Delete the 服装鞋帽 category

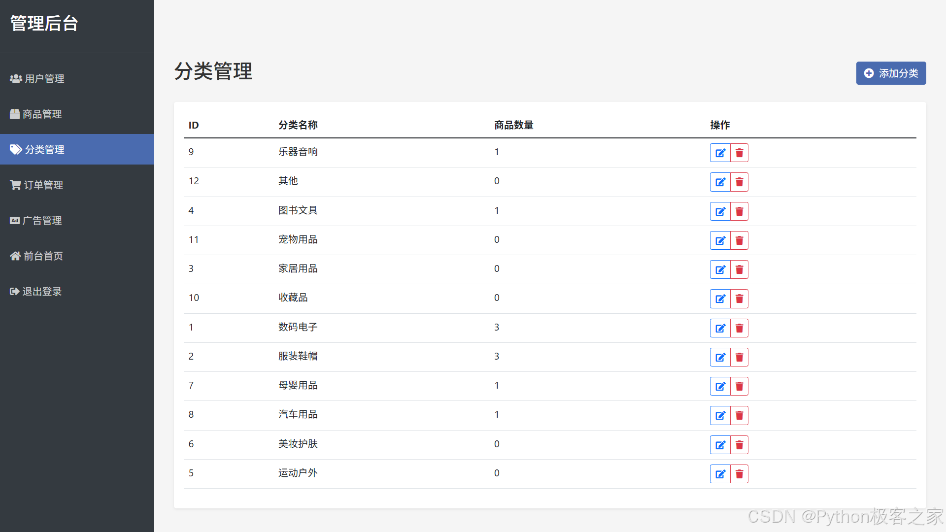[x=739, y=357]
